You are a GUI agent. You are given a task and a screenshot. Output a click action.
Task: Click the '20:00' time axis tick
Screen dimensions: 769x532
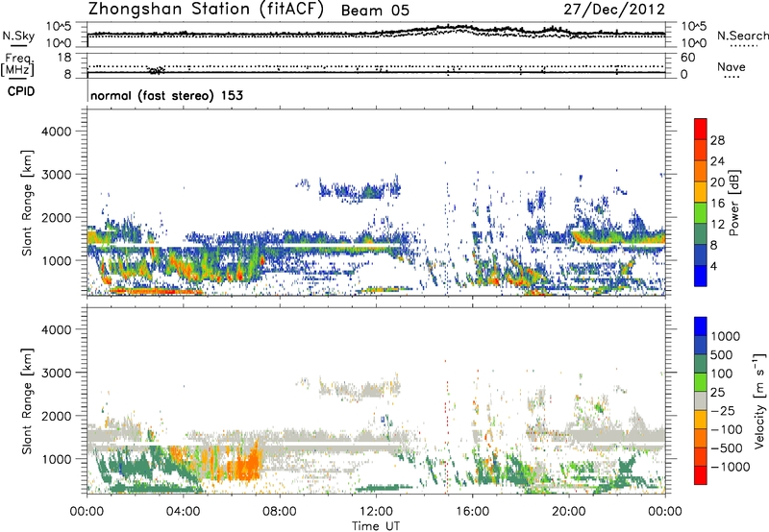(x=569, y=512)
